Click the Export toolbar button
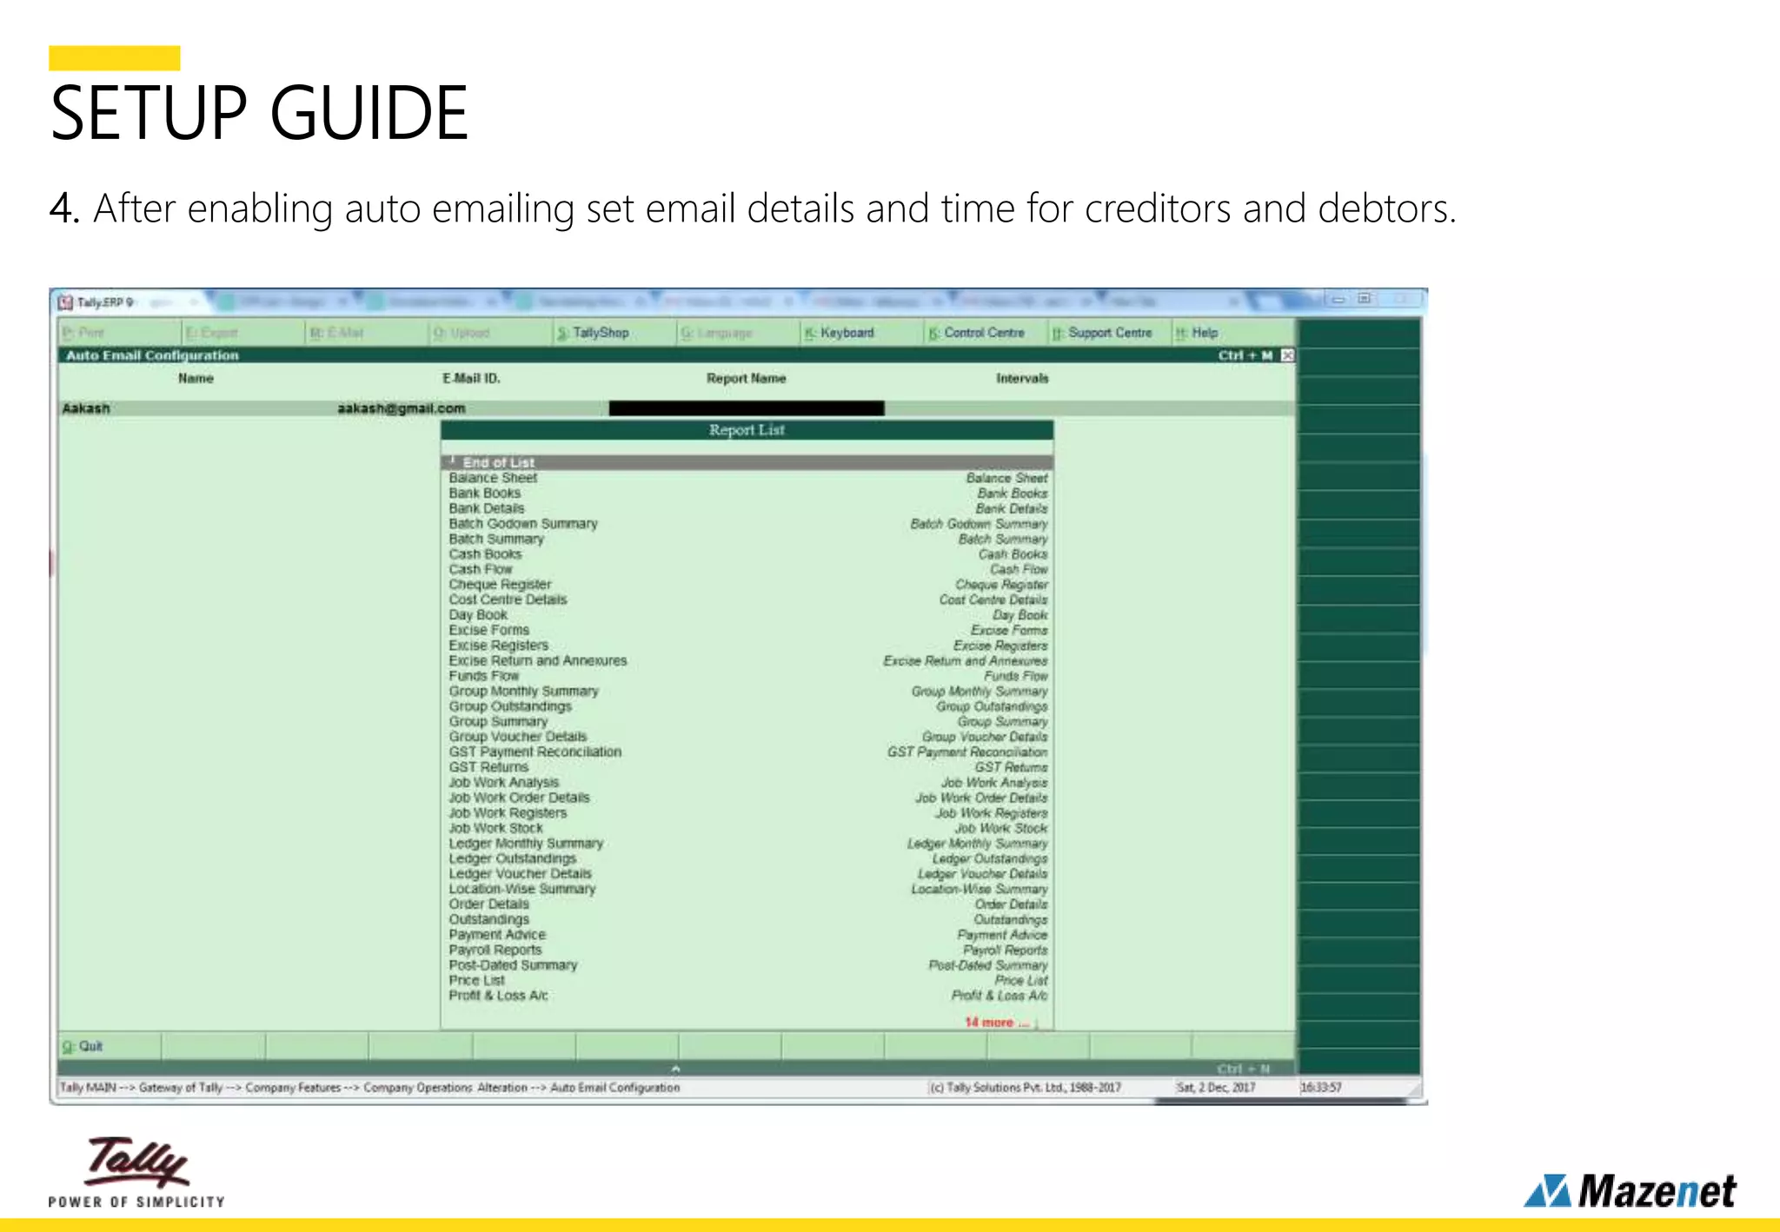 coord(212,333)
